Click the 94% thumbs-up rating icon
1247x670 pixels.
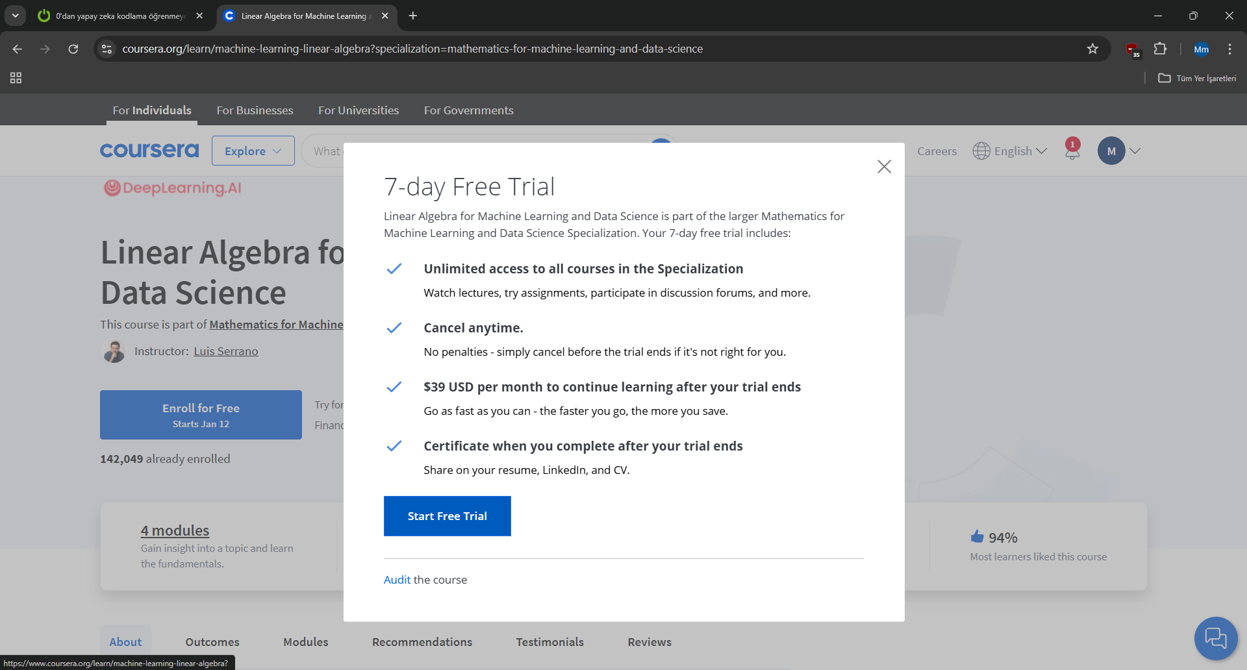pyautogui.click(x=977, y=536)
